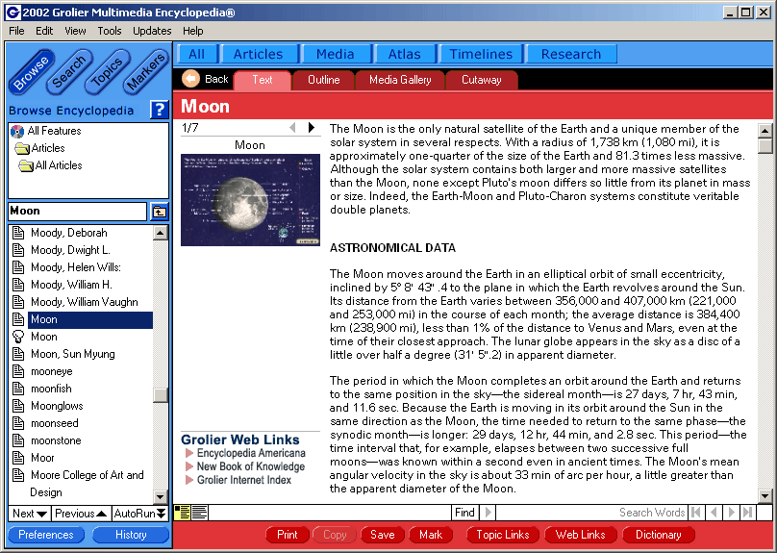Open the View menu
This screenshot has width=777, height=553.
[x=75, y=31]
